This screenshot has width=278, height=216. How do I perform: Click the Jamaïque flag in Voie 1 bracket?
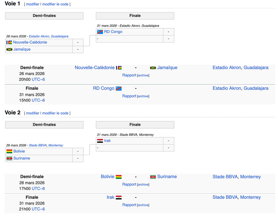[x=9, y=49]
